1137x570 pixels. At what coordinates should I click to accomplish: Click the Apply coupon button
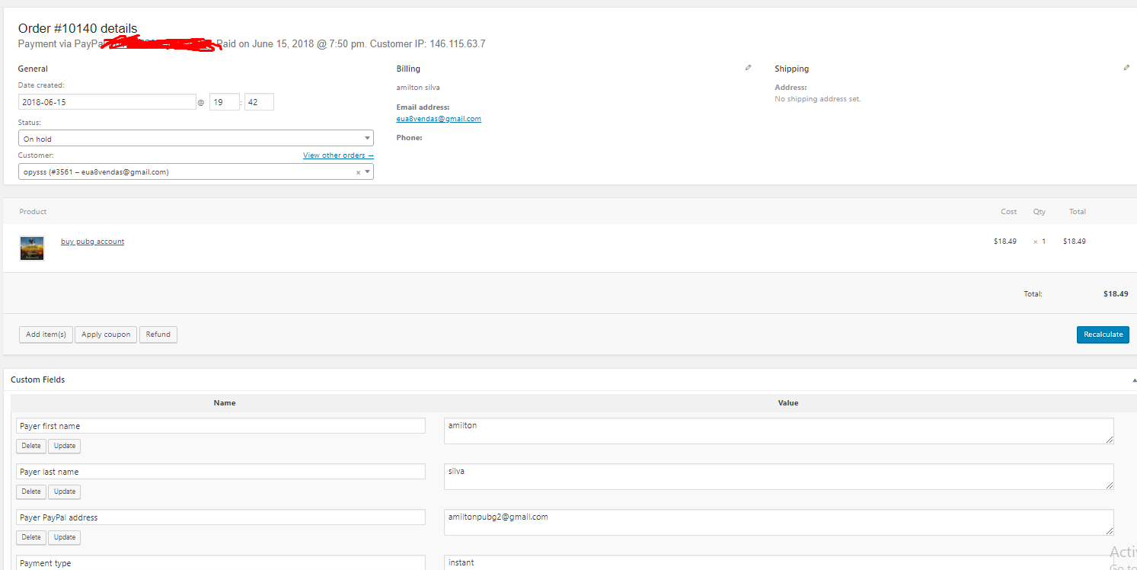point(106,335)
